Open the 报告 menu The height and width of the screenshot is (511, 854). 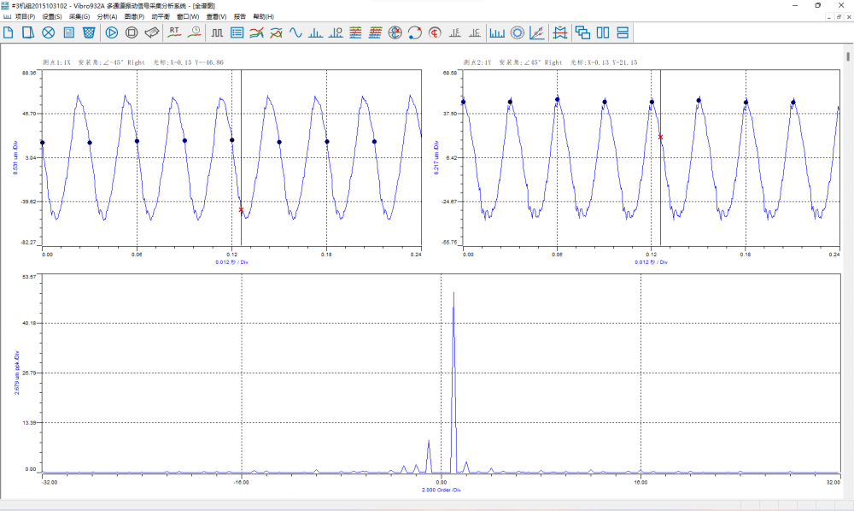tap(240, 17)
